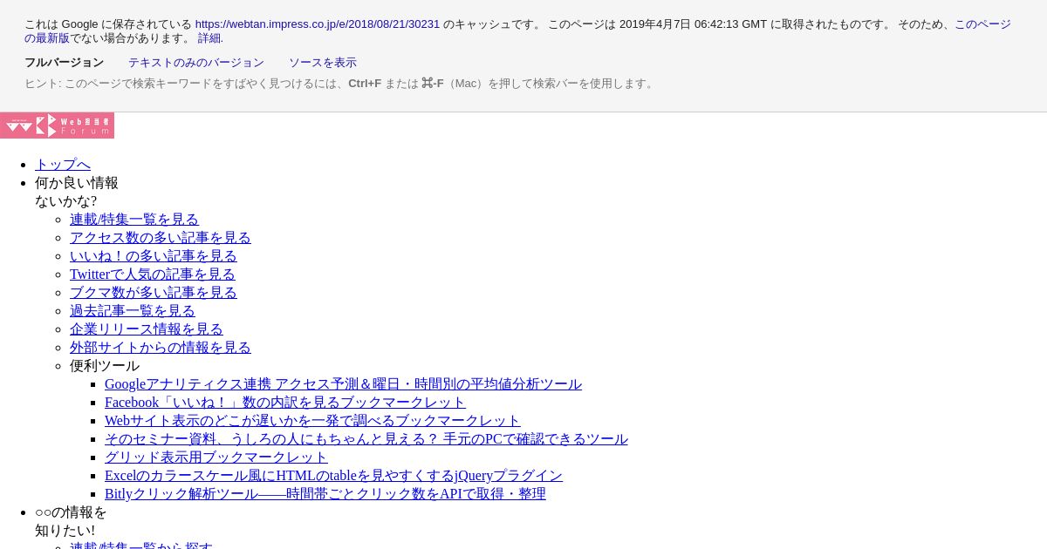Open ブクマ数が多い記事を見る
The image size is (1047, 549).
tap(154, 293)
